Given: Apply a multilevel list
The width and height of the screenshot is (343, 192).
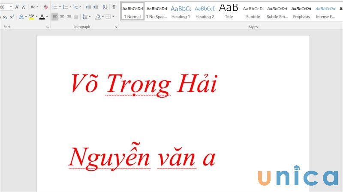Looking at the screenshot, I should (76, 7).
